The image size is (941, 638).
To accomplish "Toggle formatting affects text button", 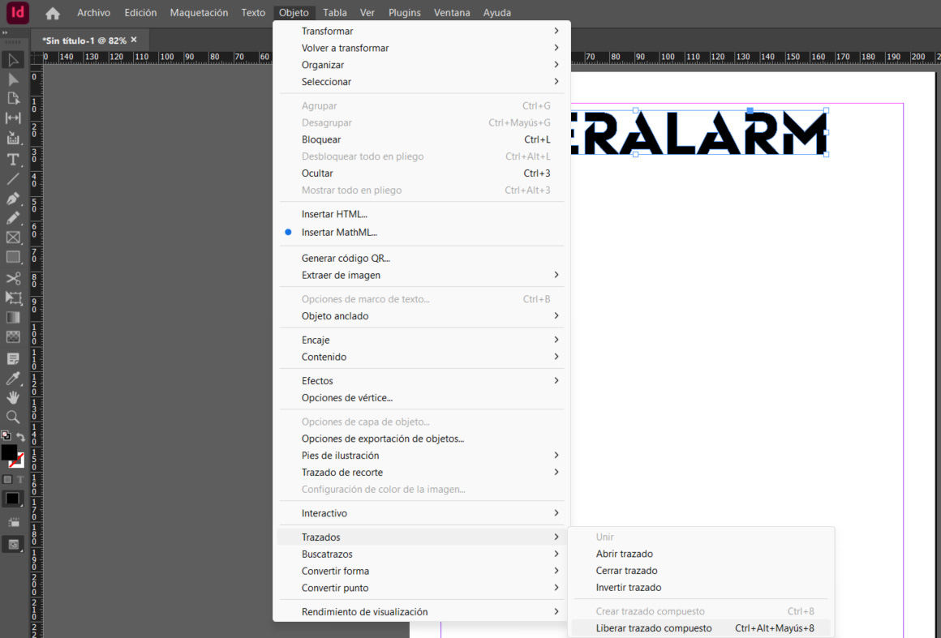I will (x=21, y=479).
